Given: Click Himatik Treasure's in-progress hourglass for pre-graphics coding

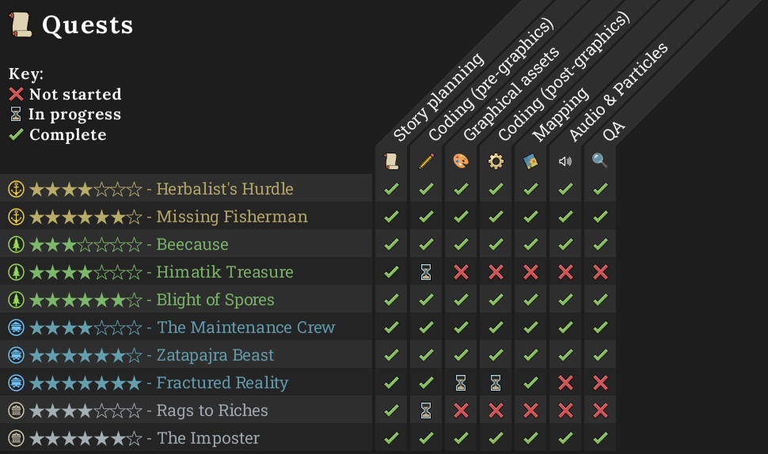Looking at the screenshot, I should click(426, 272).
